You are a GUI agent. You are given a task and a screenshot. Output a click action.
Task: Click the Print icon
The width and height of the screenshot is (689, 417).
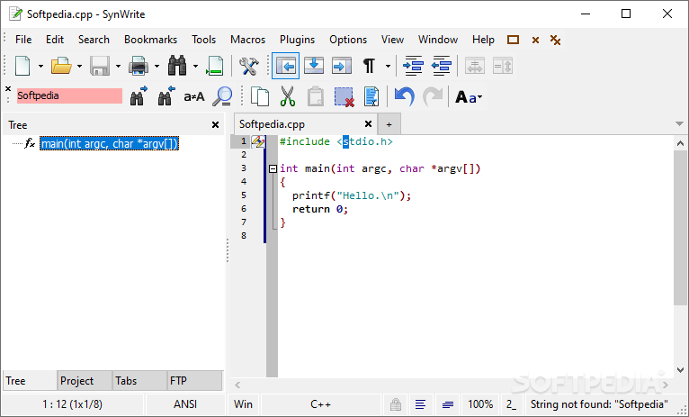138,66
